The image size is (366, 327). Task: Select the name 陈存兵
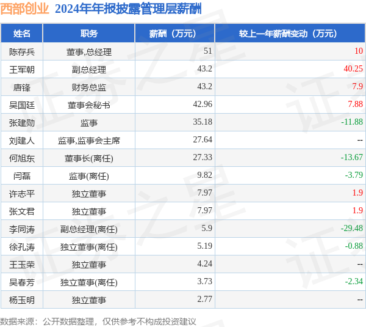click(x=22, y=52)
